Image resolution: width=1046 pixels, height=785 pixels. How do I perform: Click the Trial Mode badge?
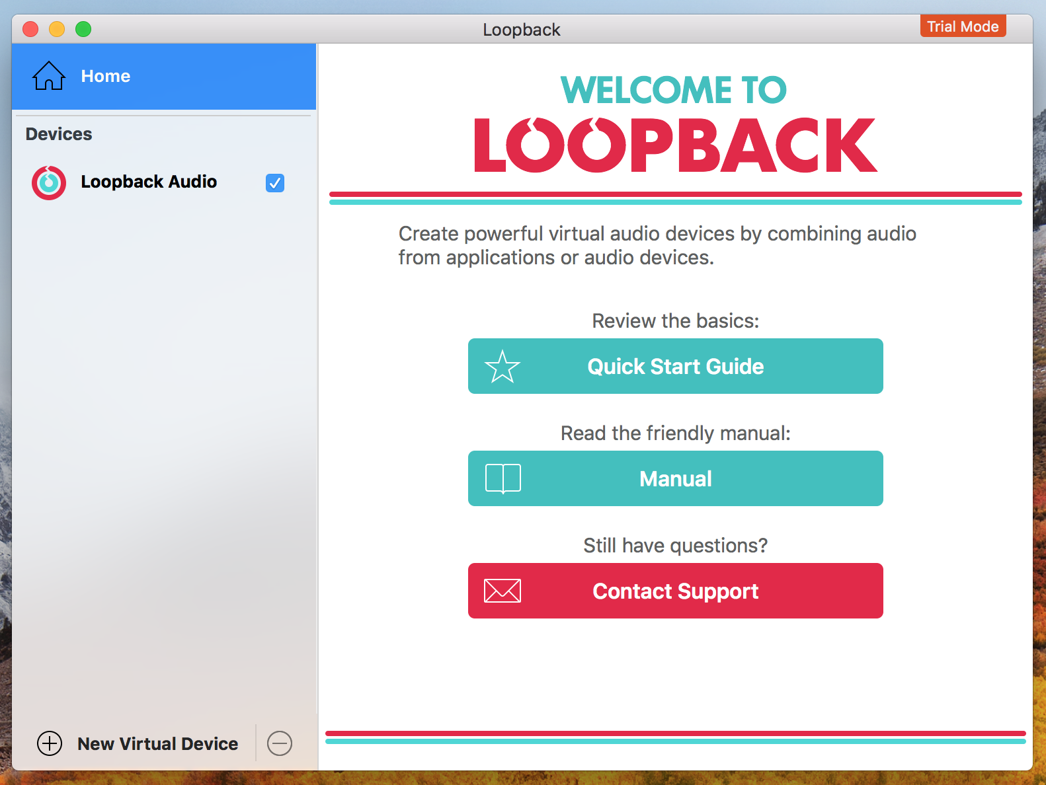click(x=963, y=26)
